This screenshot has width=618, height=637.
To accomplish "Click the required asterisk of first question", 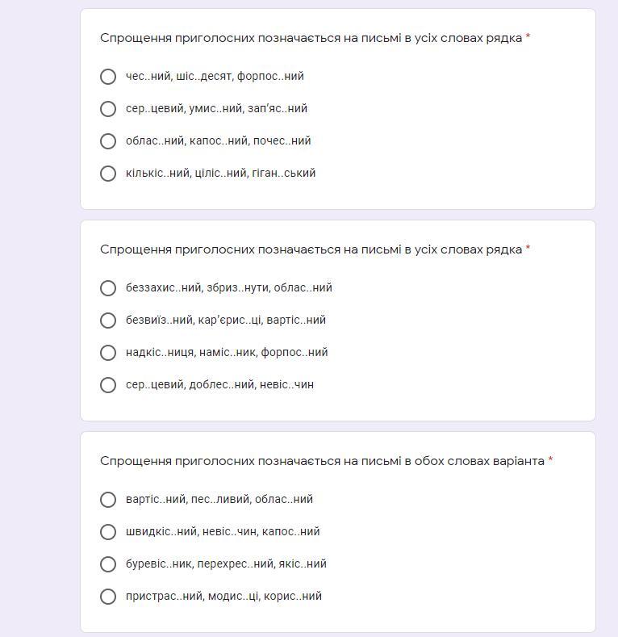I will coord(528,36).
